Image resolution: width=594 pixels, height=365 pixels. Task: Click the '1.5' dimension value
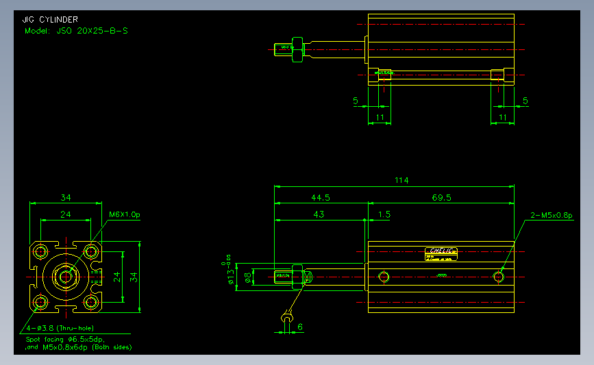[x=384, y=214]
